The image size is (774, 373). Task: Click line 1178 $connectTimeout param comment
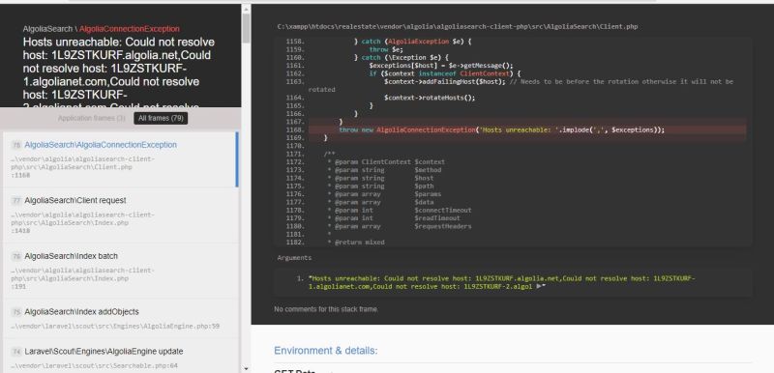click(400, 211)
